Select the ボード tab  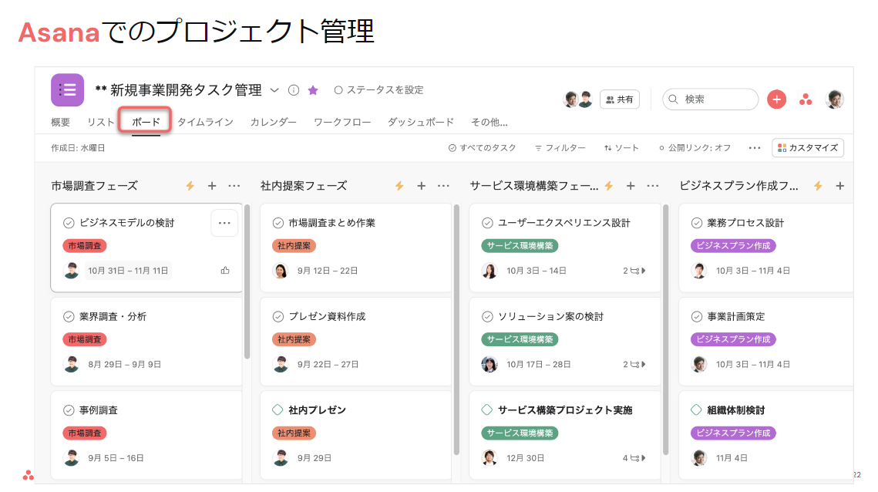point(146,122)
